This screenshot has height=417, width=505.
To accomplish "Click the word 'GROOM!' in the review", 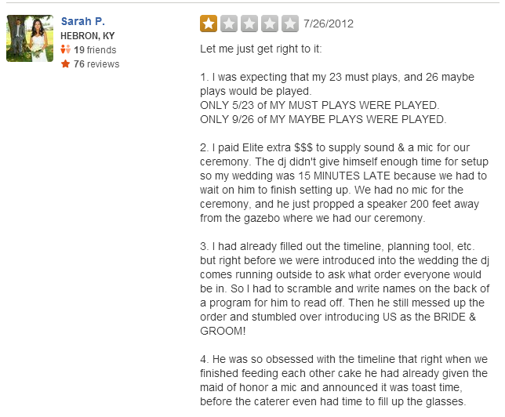I will click(x=223, y=331).
